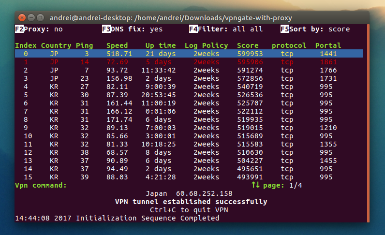The image size is (385, 235).
Task: Click 'VPN tunnel established successfully' message
Action: [x=191, y=202]
